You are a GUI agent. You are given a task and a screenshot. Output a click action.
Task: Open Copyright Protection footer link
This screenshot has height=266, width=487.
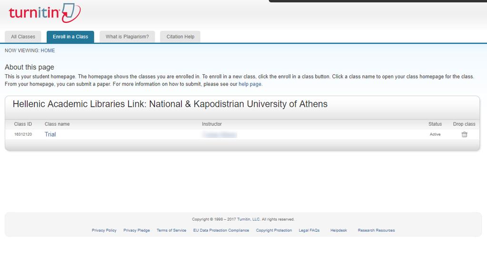(x=274, y=230)
